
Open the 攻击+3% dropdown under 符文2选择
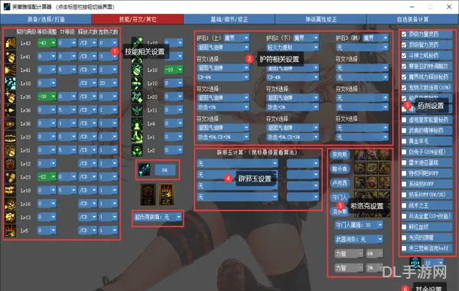coord(223,107)
